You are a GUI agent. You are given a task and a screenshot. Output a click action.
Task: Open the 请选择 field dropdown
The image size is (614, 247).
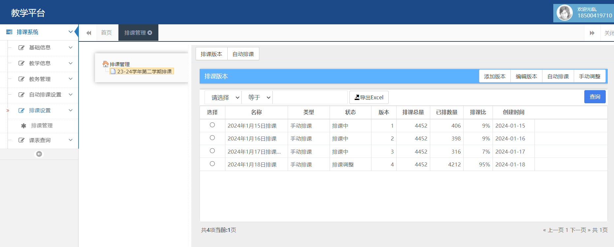click(x=223, y=97)
